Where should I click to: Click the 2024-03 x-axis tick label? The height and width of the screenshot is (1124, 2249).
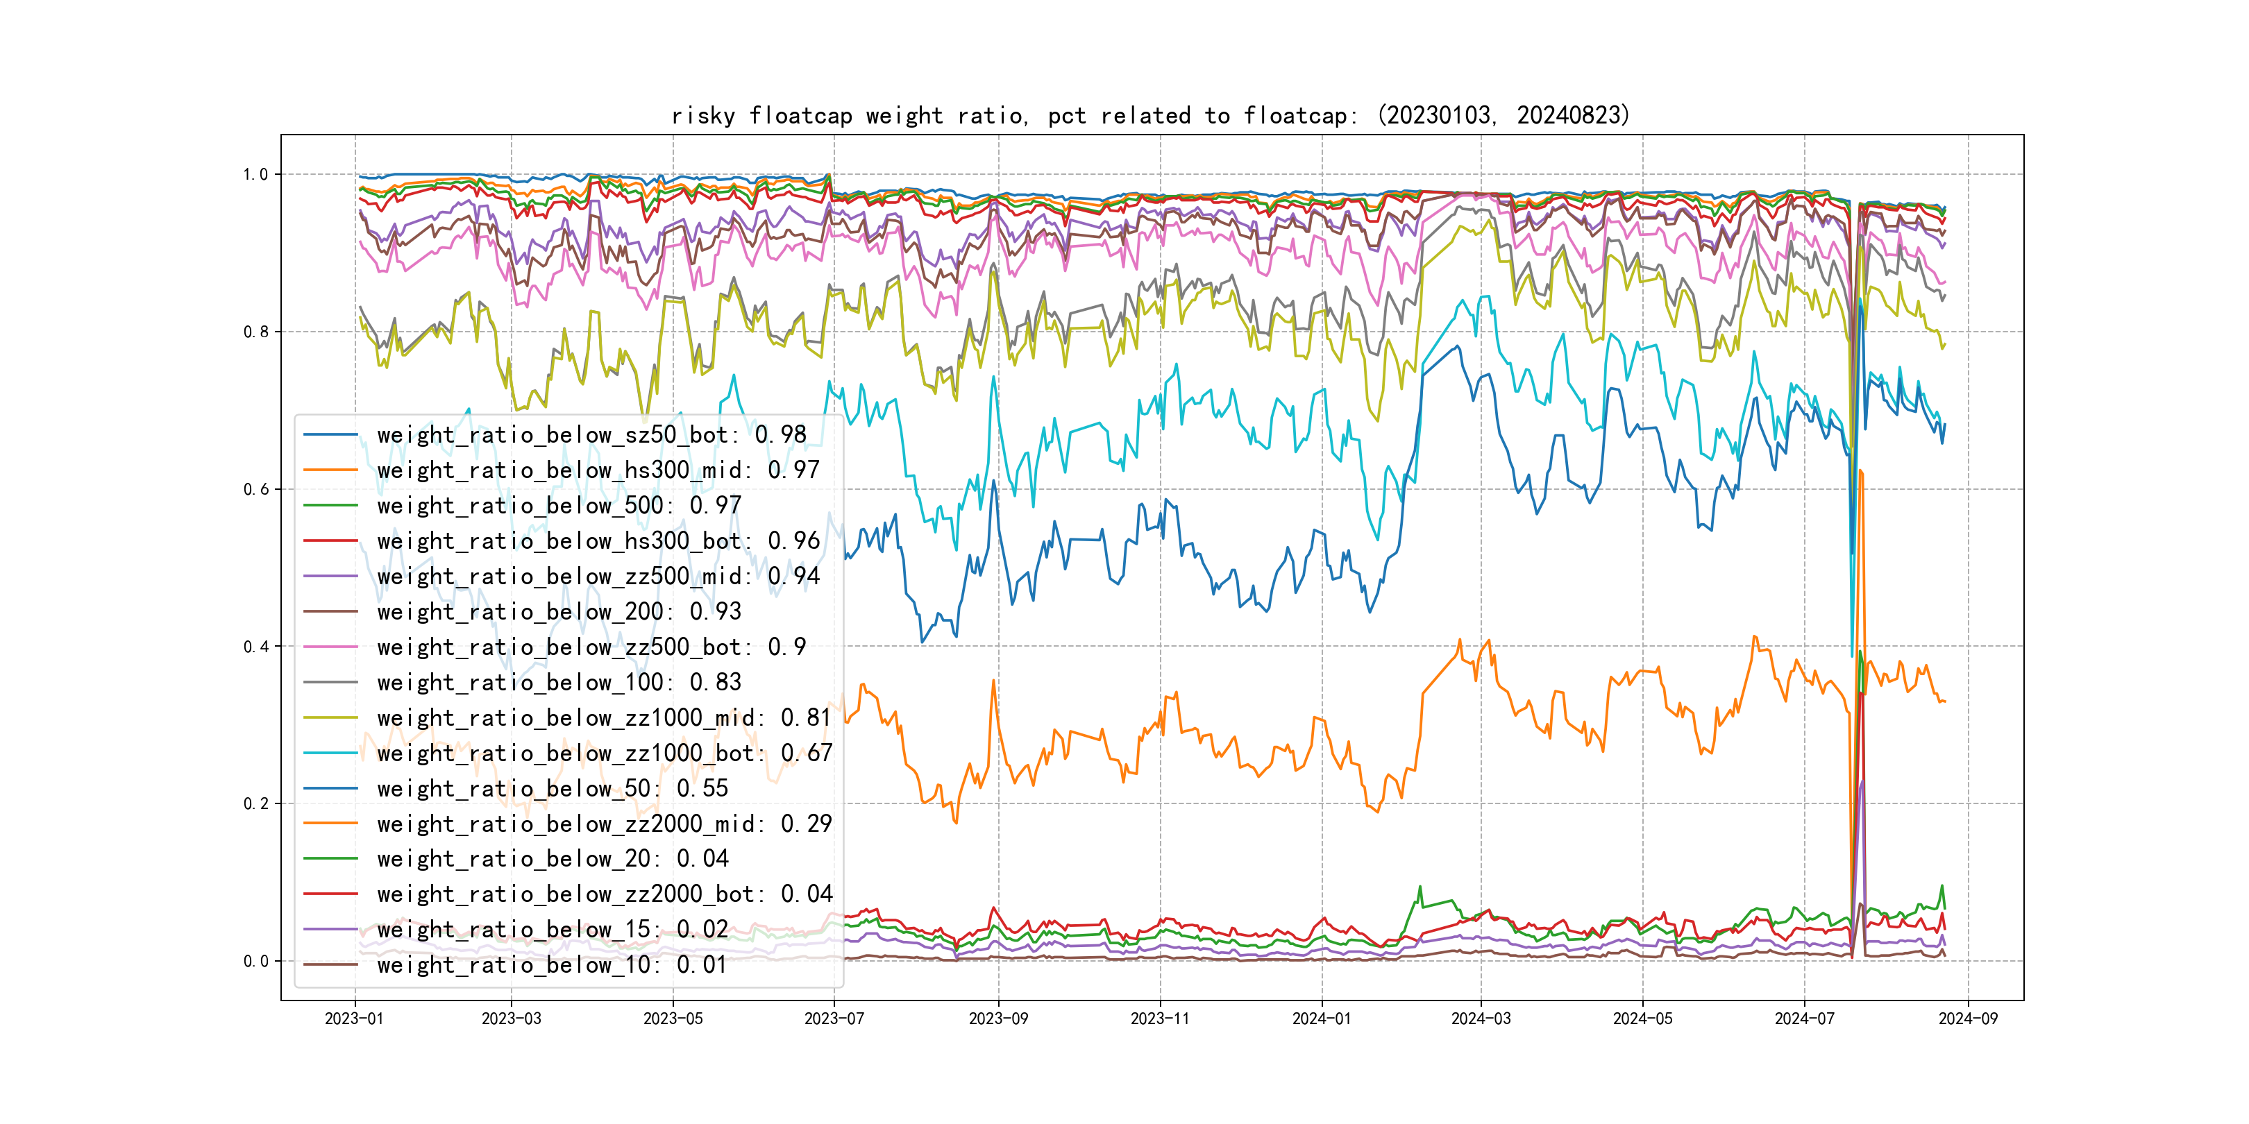(1481, 1019)
